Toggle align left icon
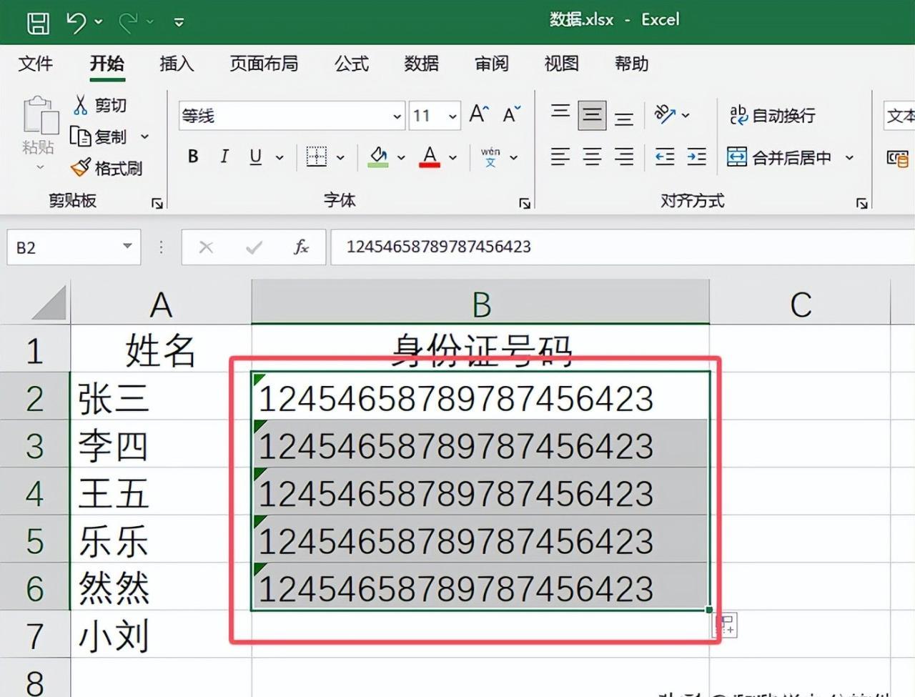Screen dimensions: 915x697 (560, 157)
